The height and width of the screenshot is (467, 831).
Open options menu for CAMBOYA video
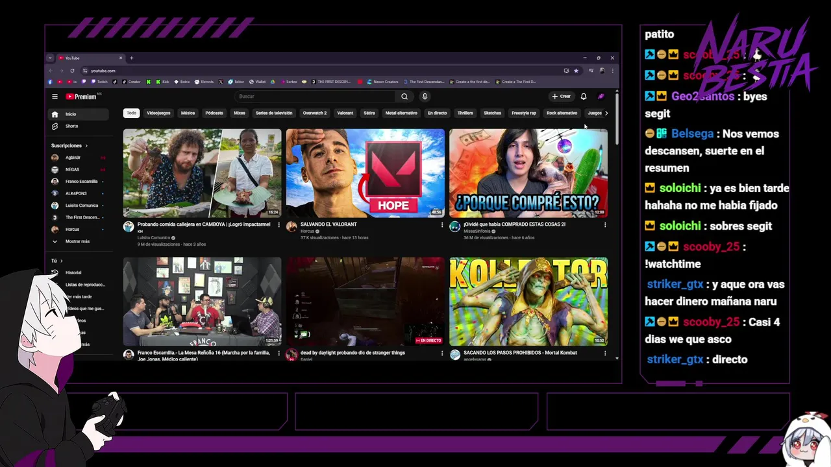[x=279, y=225]
